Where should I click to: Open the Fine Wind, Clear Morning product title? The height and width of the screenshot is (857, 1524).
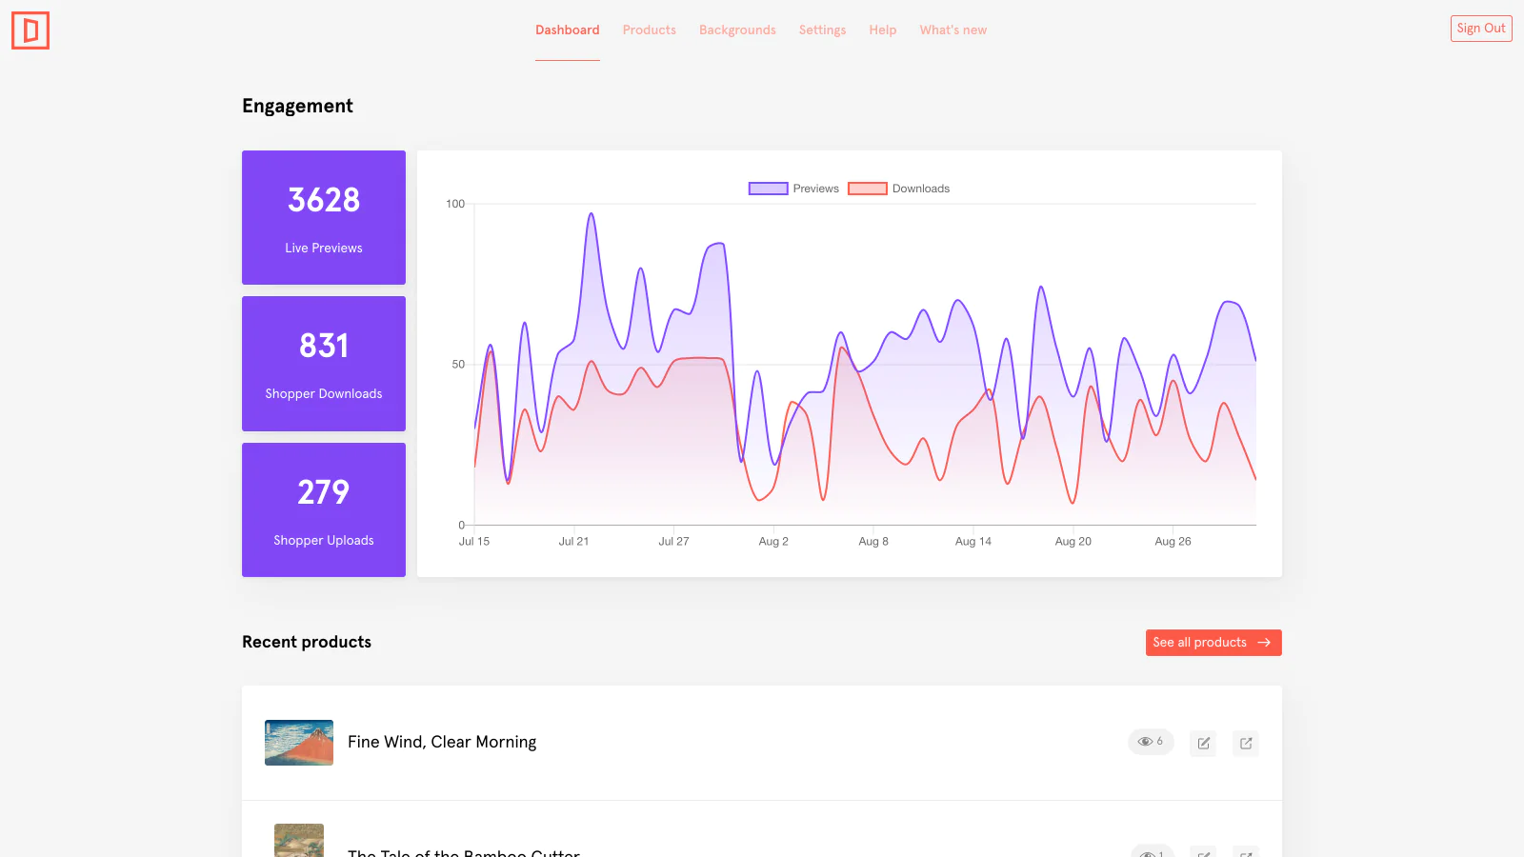tap(442, 742)
